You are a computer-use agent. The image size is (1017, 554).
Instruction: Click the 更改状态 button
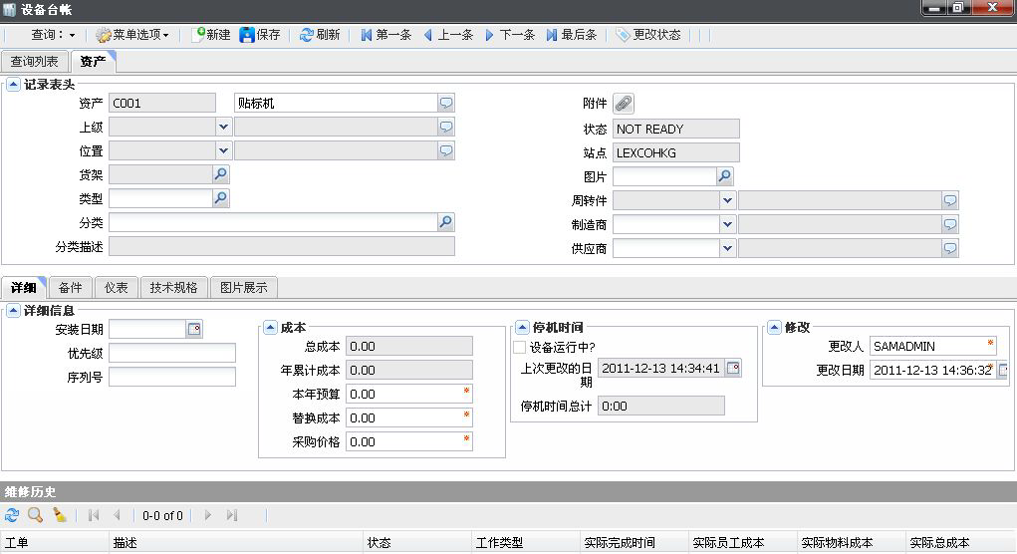648,35
